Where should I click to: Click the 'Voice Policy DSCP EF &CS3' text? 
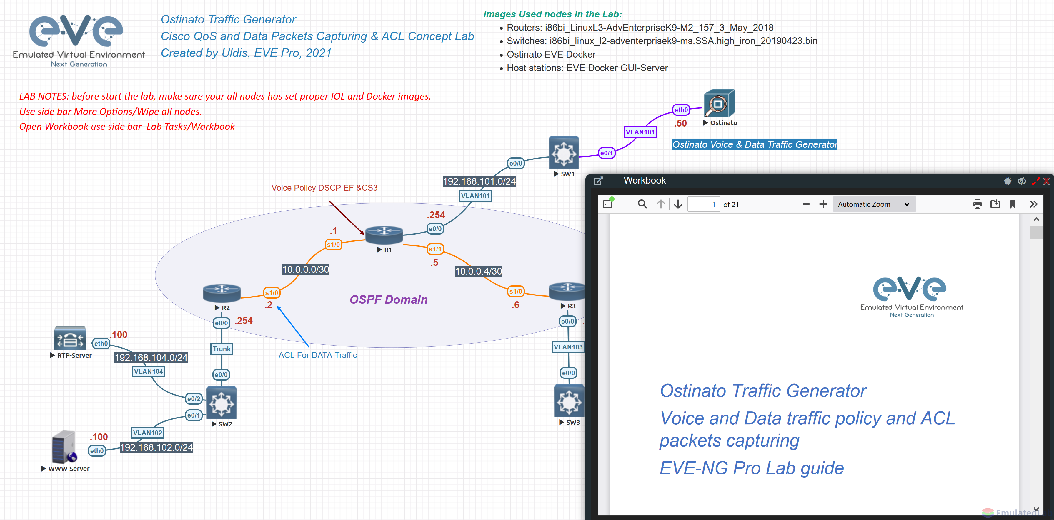[324, 188]
